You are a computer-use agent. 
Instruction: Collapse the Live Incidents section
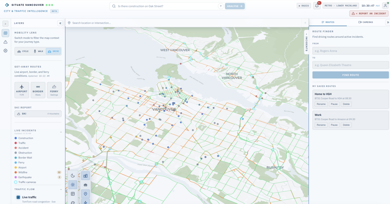[x=61, y=132]
